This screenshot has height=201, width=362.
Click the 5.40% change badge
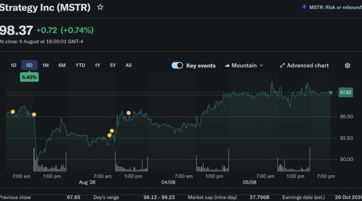pyautogui.click(x=29, y=77)
